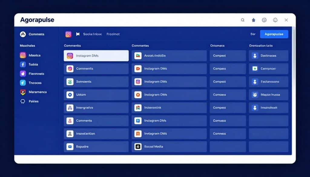Click the icon in the Inlangrativs row
The width and height of the screenshot is (310, 177).
70,108
